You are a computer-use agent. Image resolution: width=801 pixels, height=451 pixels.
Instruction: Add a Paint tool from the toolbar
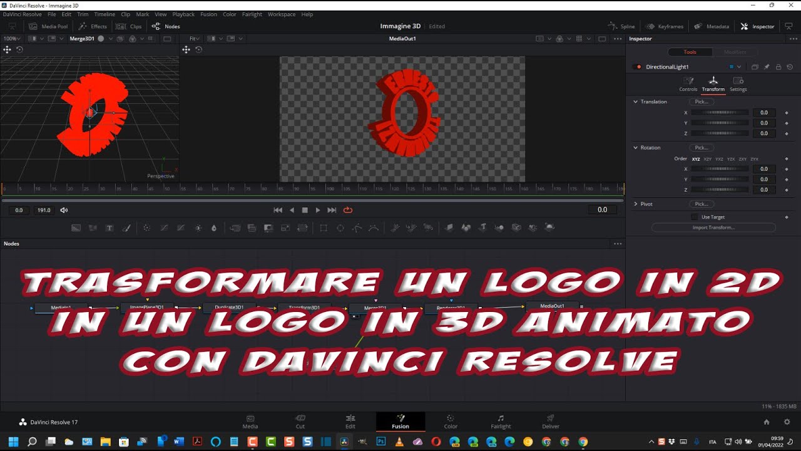click(126, 228)
